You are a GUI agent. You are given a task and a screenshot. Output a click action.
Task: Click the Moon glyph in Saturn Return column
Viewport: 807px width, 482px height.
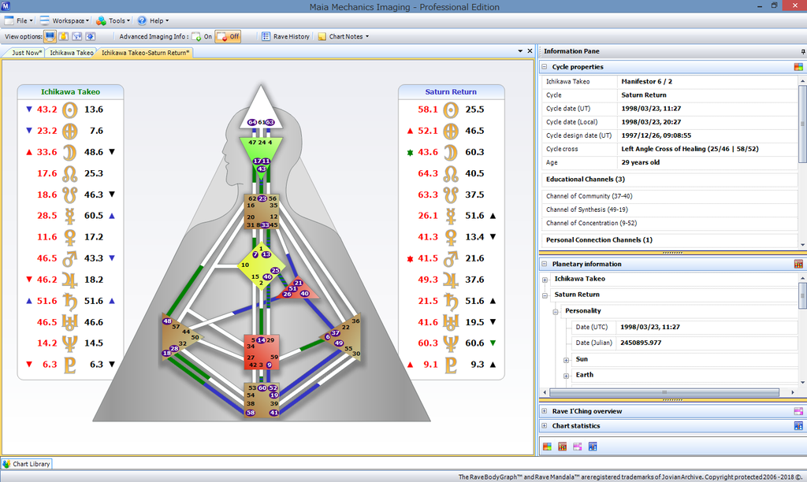coord(451,152)
